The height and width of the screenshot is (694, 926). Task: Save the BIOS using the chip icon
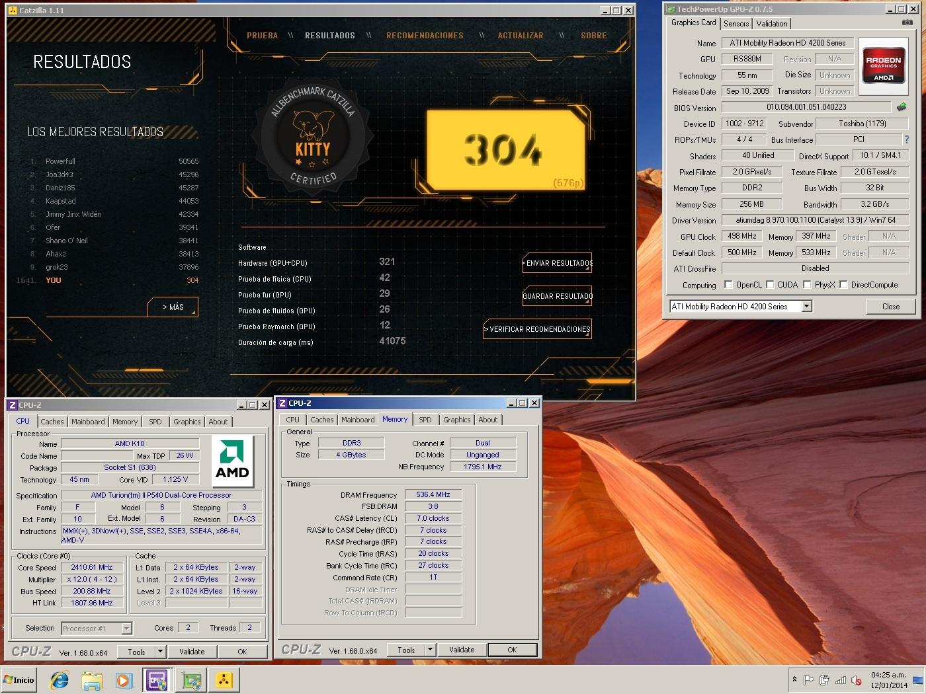click(x=901, y=106)
